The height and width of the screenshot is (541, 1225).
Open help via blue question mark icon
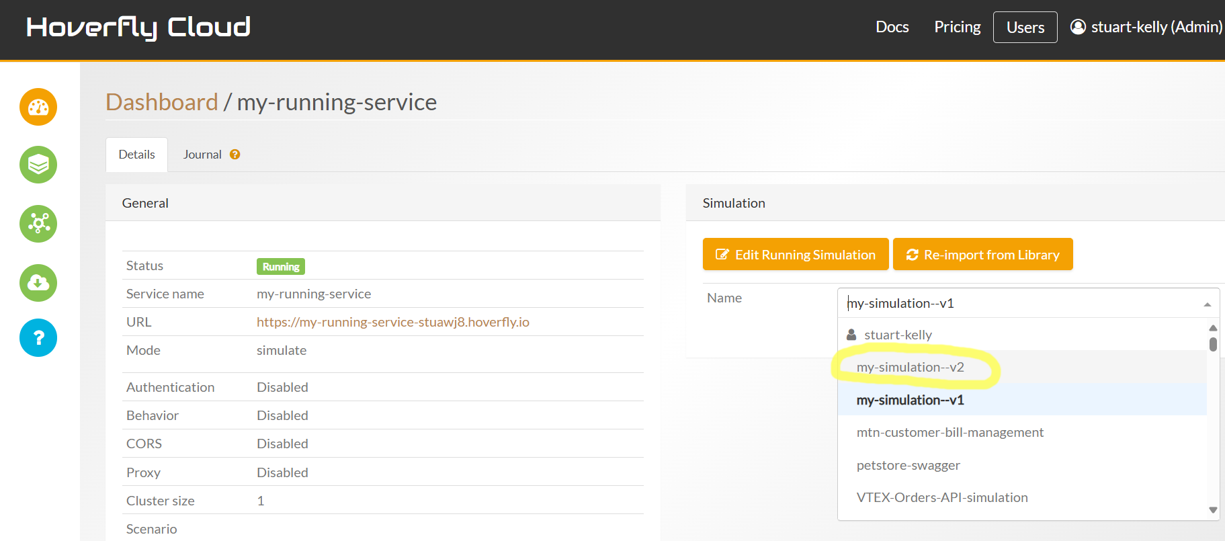(38, 337)
